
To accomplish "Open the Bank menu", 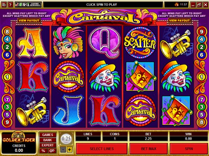I will click(48, 140).
